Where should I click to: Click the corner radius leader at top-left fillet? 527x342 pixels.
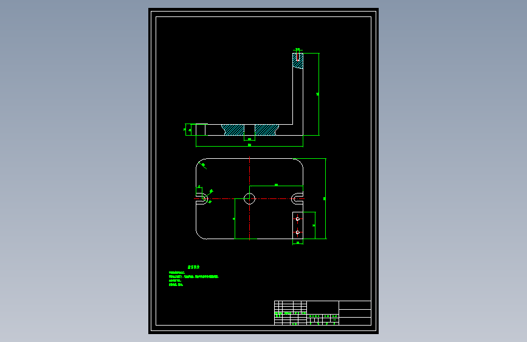[202, 165]
